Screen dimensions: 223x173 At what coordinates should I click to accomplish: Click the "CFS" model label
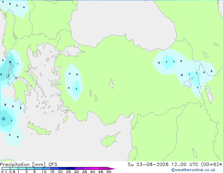pos(53,165)
